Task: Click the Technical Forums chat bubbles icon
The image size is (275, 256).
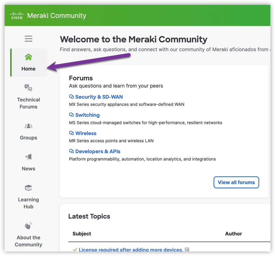Action: (x=28, y=88)
